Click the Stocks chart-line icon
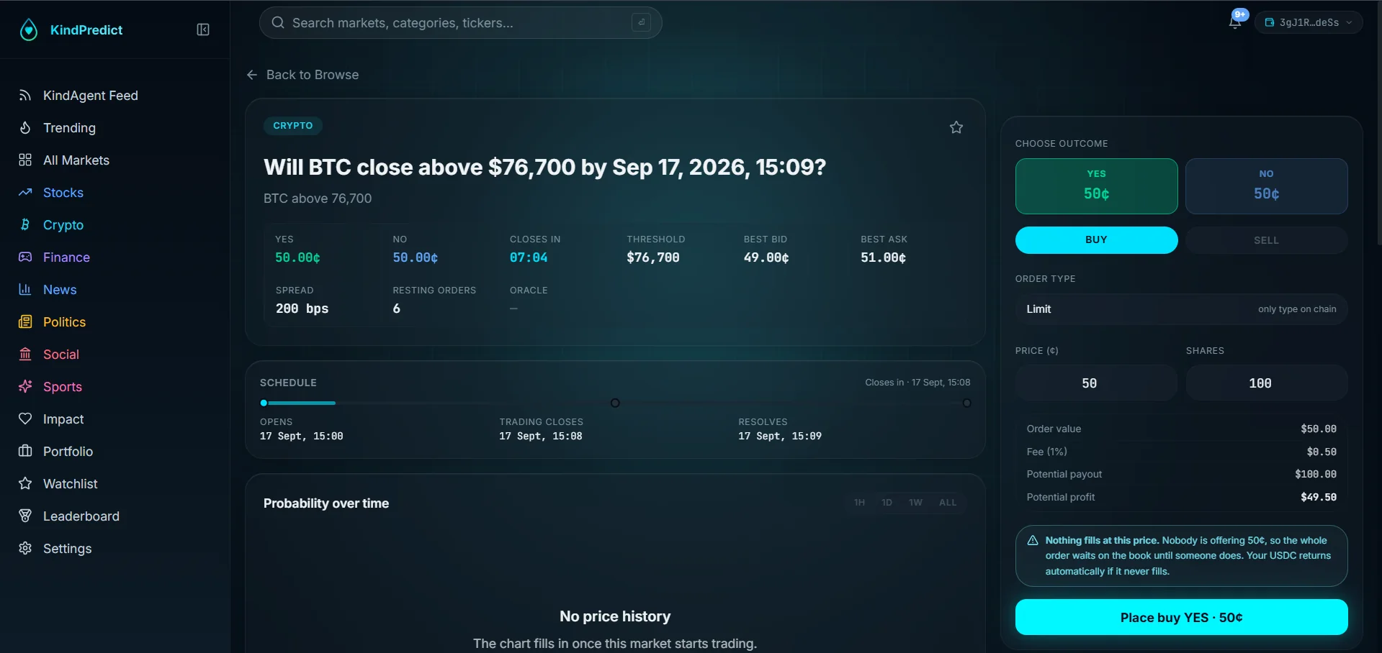This screenshot has height=653, width=1382. pos(25,193)
